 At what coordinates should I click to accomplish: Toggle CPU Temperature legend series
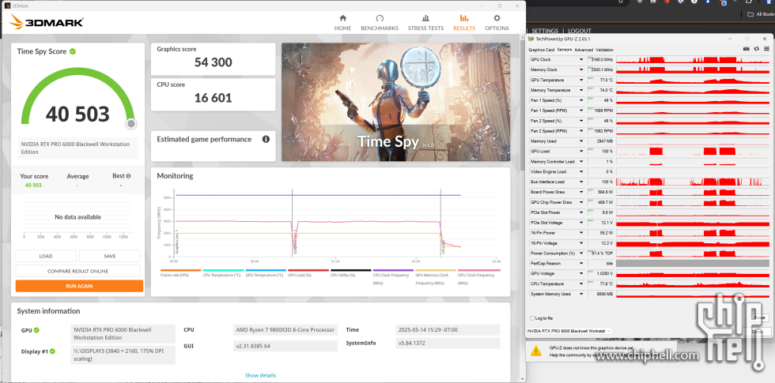coord(223,273)
